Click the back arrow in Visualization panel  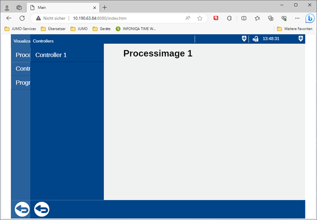tap(22, 209)
